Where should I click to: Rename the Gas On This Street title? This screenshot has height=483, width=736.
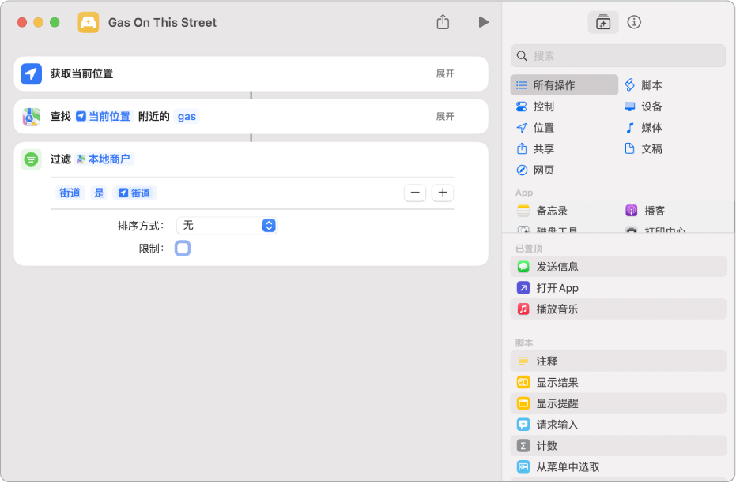[162, 22]
